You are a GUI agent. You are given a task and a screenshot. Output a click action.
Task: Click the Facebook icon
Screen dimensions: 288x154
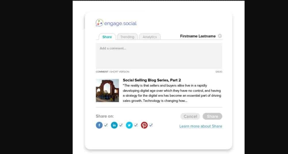point(99,125)
